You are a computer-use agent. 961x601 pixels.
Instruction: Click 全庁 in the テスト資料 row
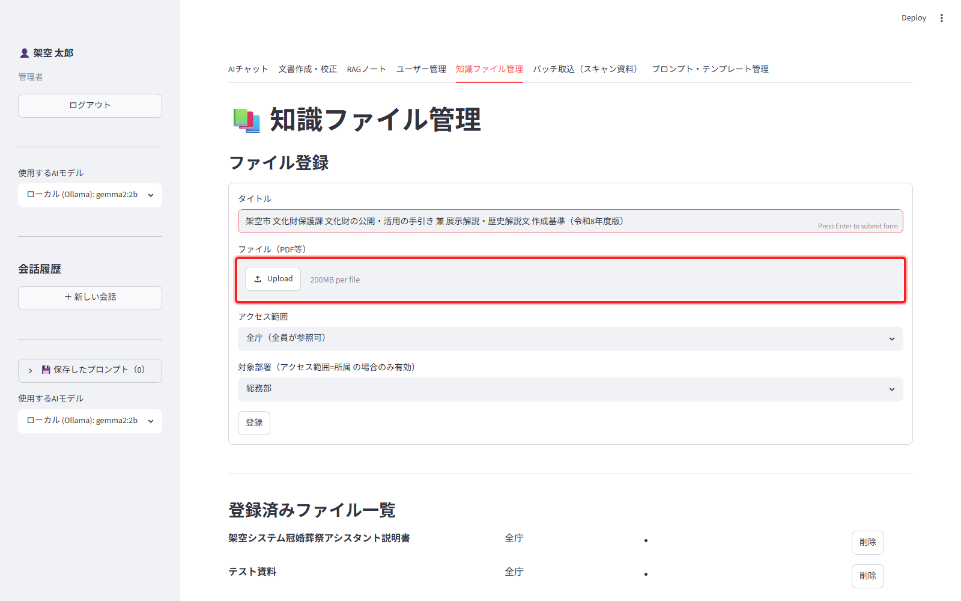click(514, 572)
